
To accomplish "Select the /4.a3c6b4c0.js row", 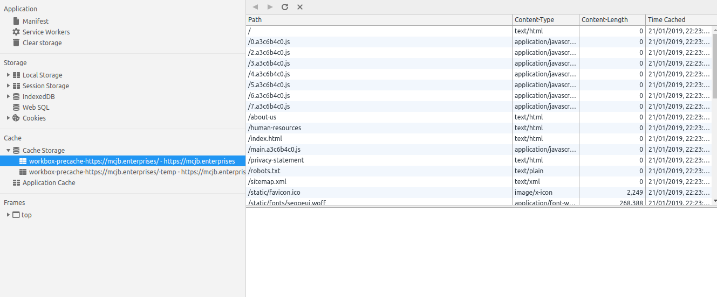I will click(479, 74).
